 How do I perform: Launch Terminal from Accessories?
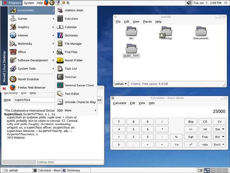pos(76,77)
